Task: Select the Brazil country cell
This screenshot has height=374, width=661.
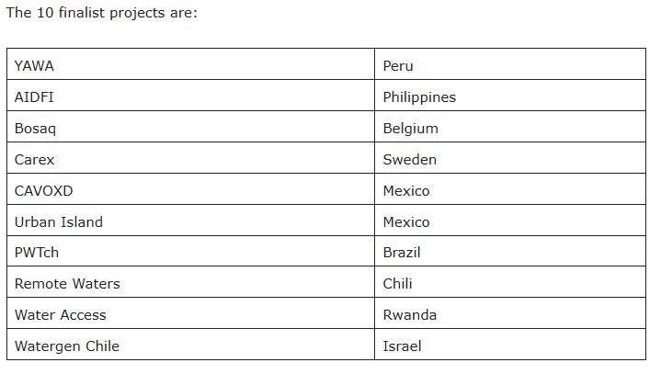Action: 510,251
